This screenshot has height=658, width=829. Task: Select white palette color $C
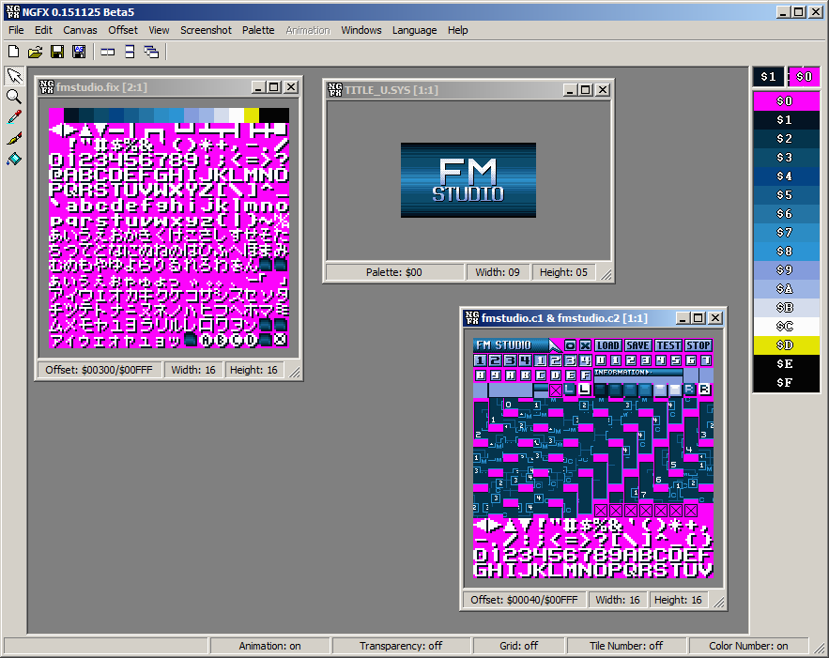pos(786,326)
